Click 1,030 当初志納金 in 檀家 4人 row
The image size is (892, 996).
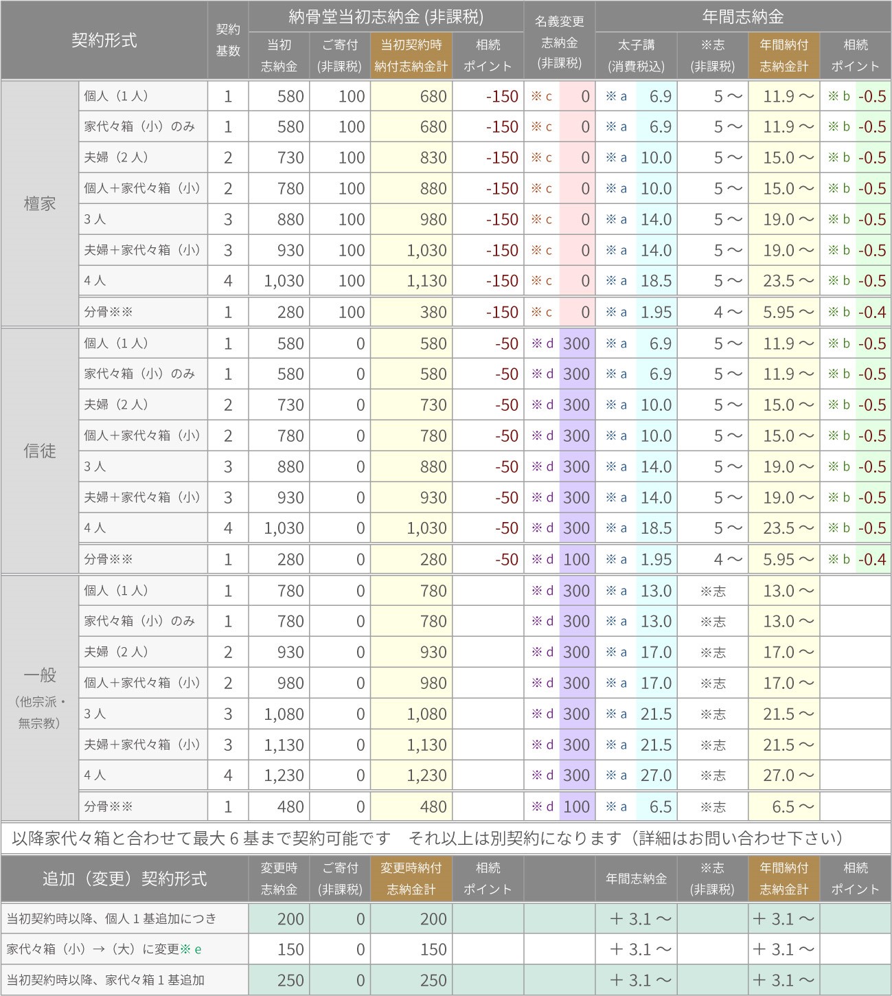(x=279, y=281)
